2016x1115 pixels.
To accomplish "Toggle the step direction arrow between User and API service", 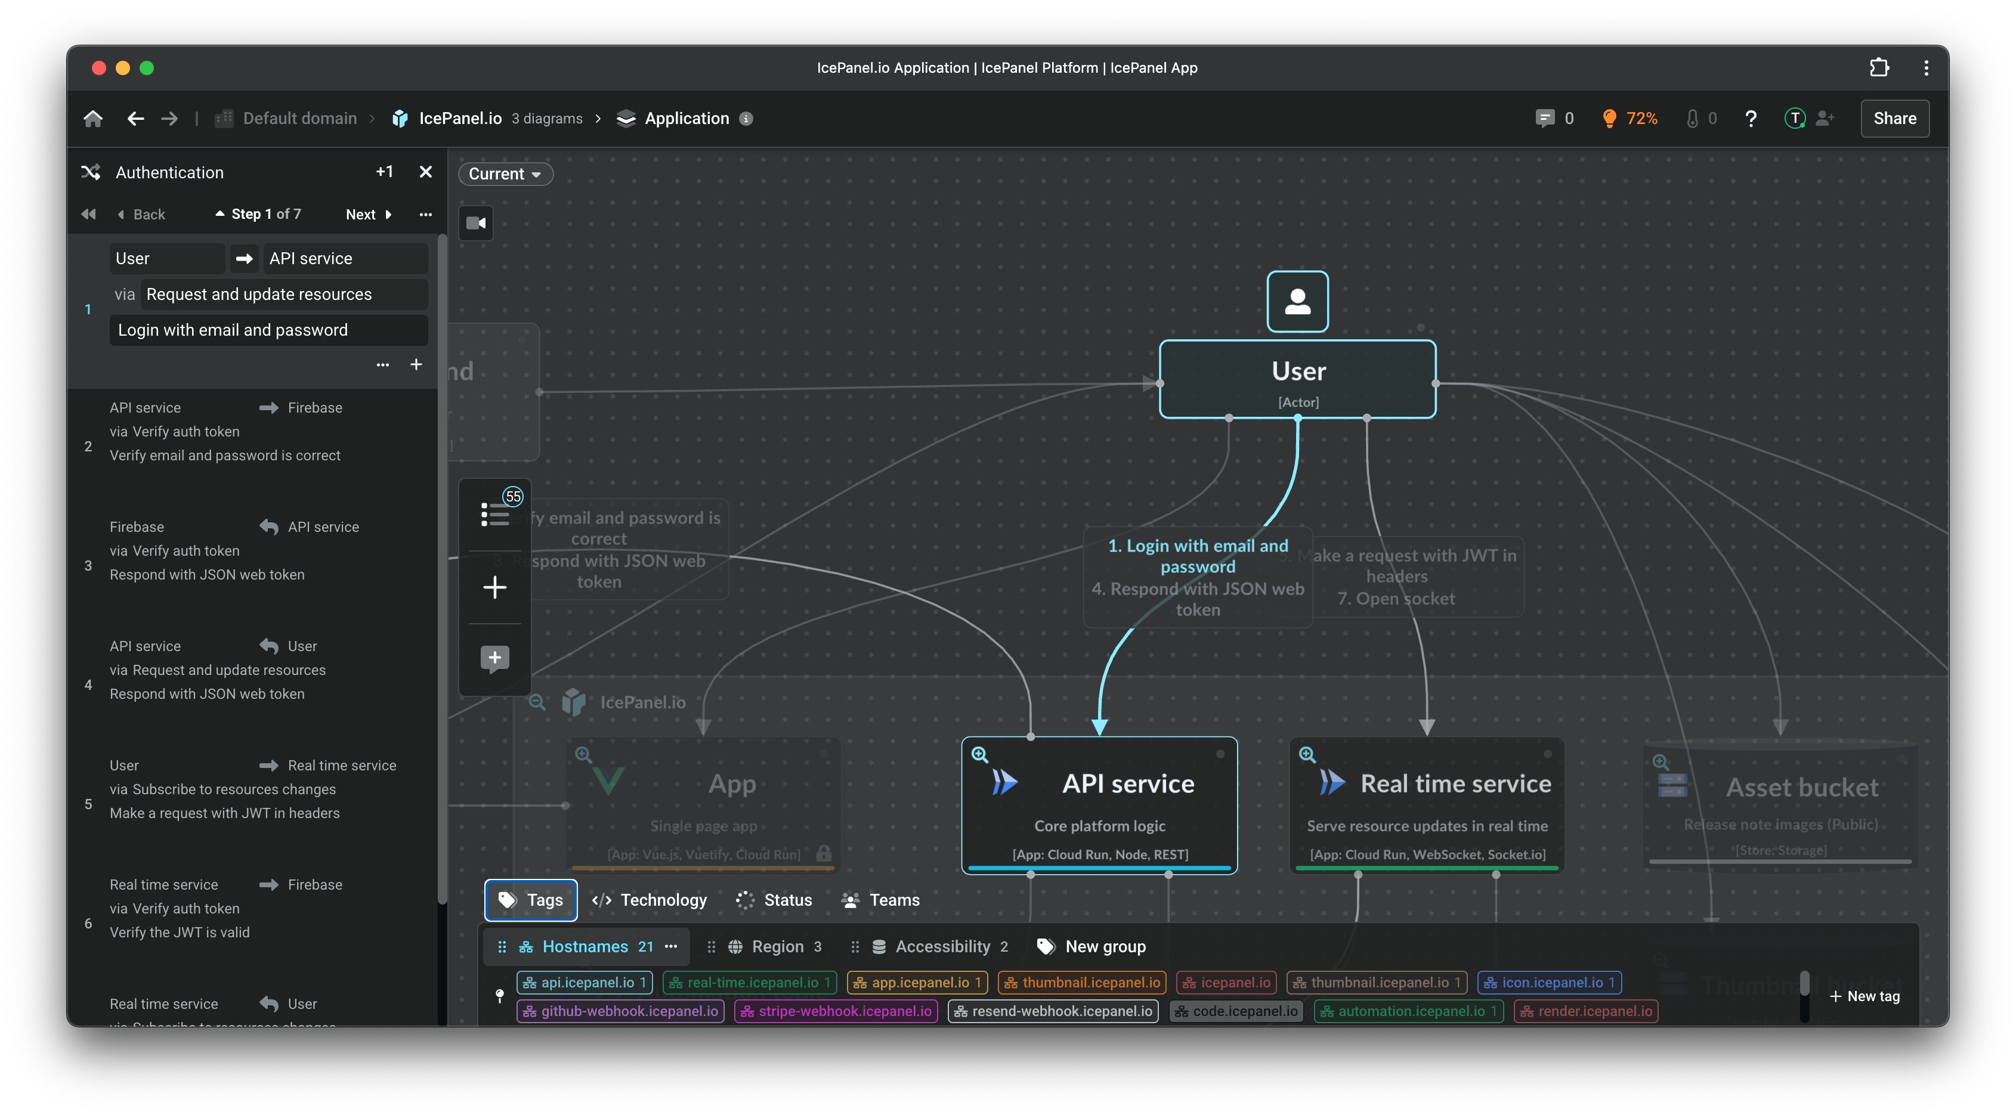I will pyautogui.click(x=244, y=258).
